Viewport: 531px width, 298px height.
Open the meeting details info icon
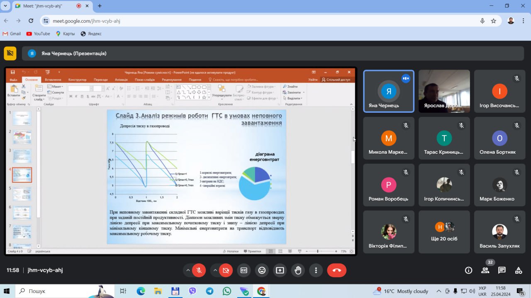point(468,270)
